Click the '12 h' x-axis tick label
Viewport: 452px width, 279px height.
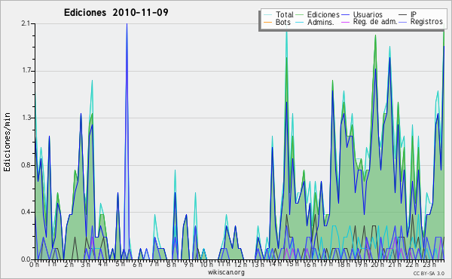(x=240, y=265)
